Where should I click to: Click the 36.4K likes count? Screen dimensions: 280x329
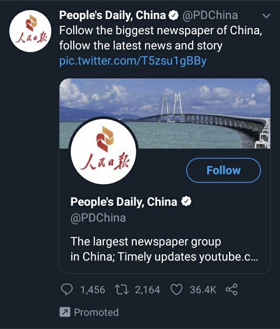click(203, 290)
